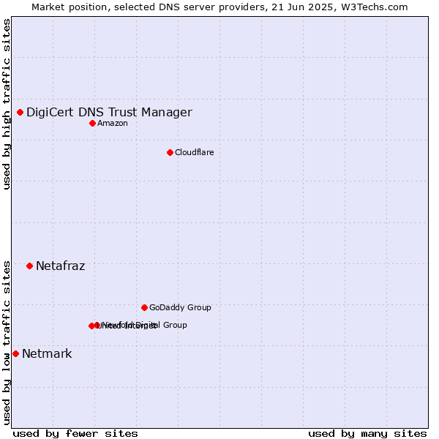Click the chart title mentioning W3Techs.com

(x=219, y=7)
